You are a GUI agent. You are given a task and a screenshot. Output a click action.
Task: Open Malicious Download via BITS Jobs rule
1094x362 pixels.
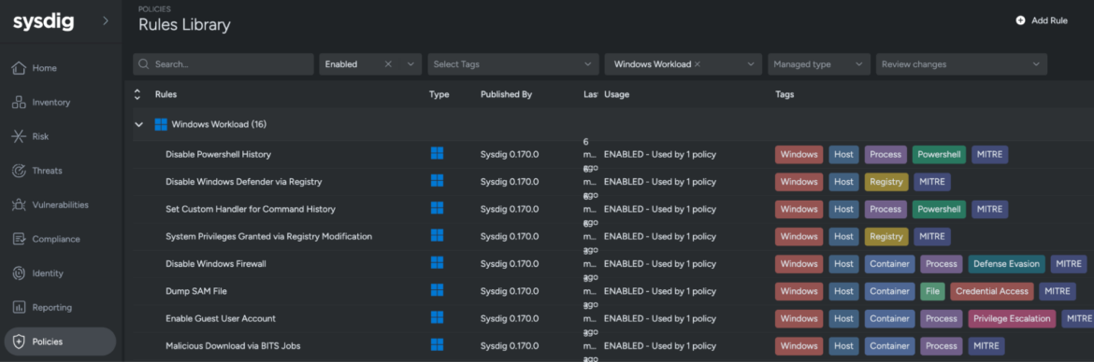click(233, 345)
